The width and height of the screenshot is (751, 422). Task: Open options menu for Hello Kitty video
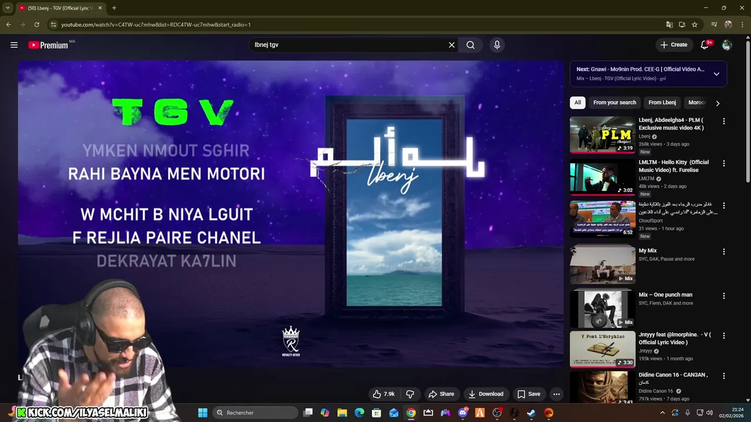[723, 164]
